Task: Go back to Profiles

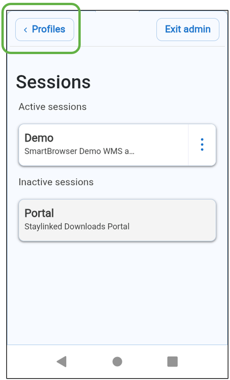Action: pos(45,29)
